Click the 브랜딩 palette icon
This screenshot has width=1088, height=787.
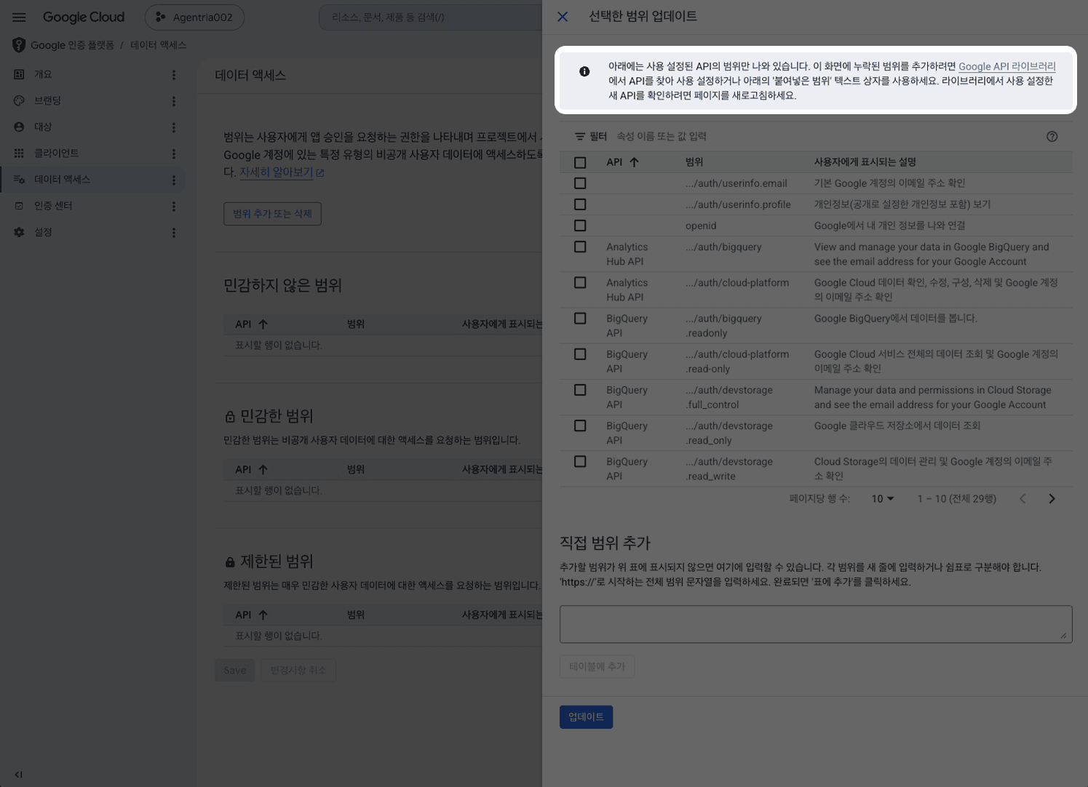tap(19, 100)
